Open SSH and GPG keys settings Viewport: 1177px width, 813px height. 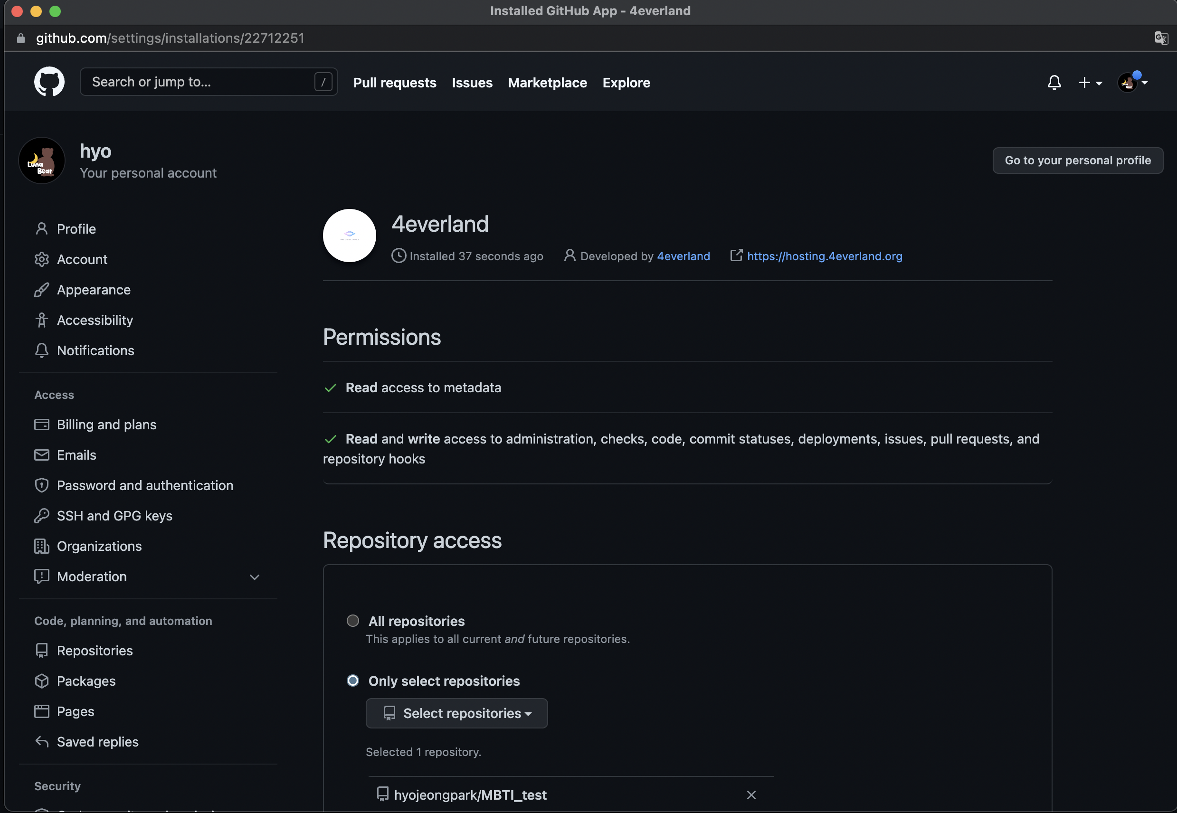(x=114, y=516)
